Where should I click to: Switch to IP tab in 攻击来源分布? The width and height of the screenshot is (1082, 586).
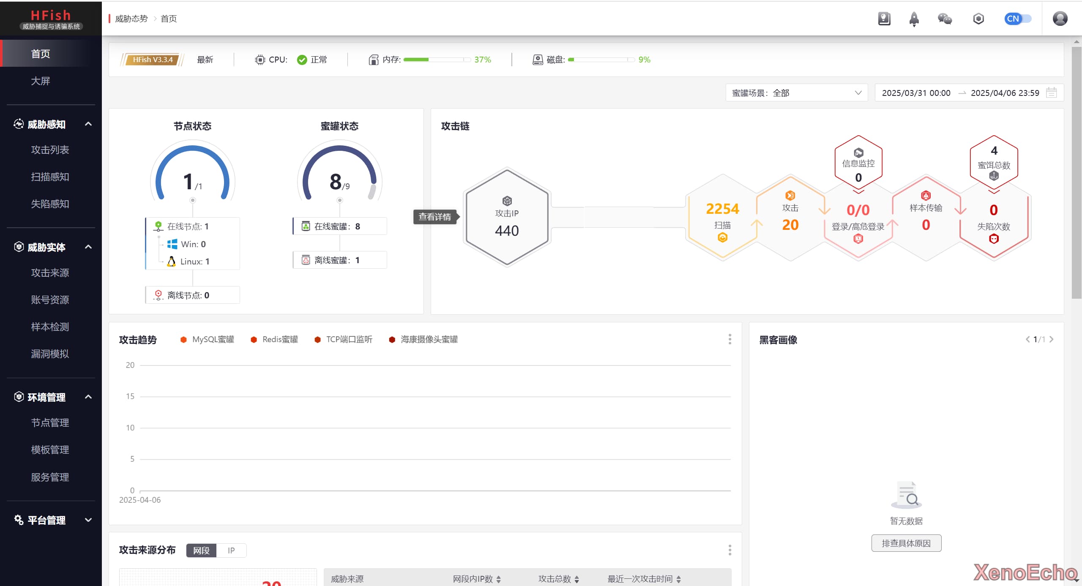231,551
